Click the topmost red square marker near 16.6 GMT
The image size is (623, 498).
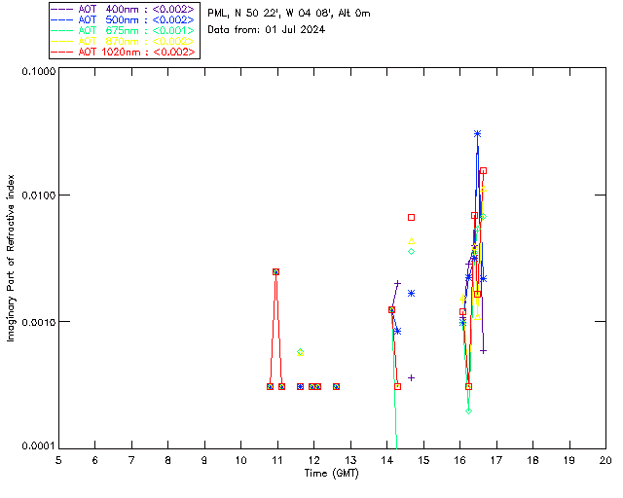[x=483, y=171]
